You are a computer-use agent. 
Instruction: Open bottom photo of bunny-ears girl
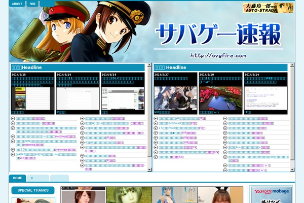[220, 195]
